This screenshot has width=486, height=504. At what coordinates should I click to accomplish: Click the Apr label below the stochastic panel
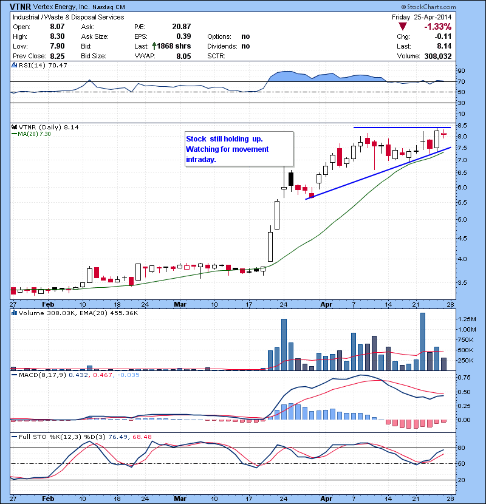[x=326, y=499]
